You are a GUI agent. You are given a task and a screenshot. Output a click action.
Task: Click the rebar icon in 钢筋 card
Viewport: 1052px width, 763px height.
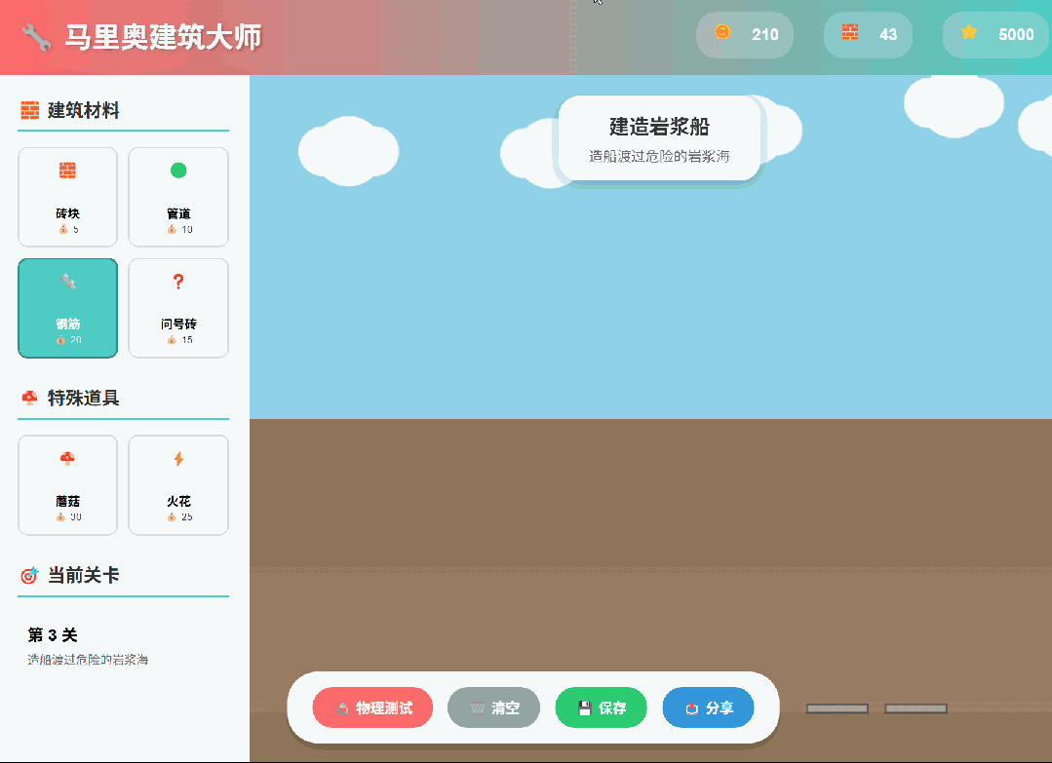(x=68, y=282)
